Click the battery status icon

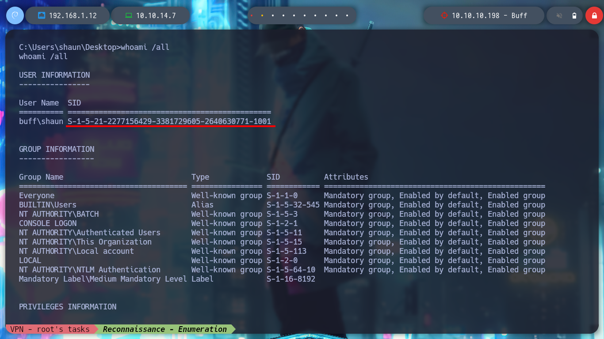point(574,15)
